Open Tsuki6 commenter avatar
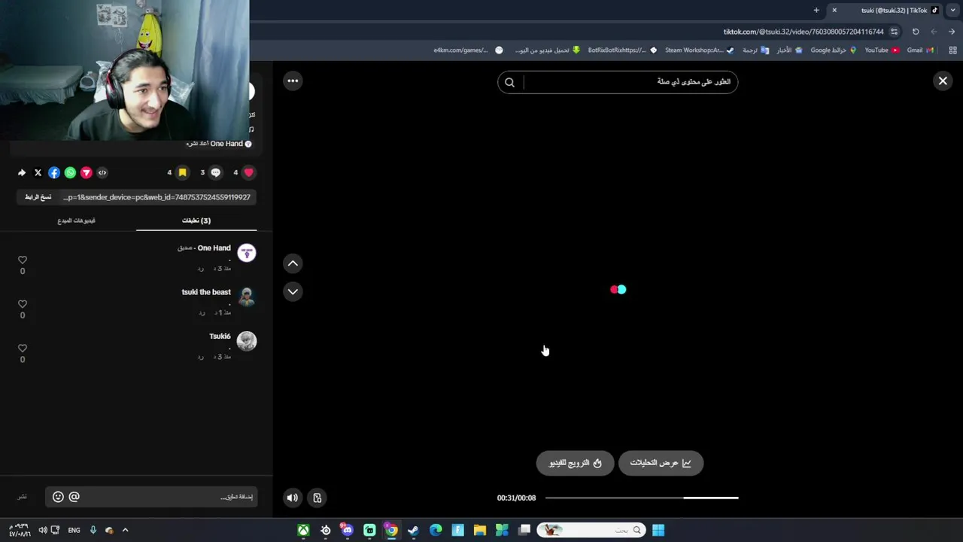963x542 pixels. tap(247, 341)
